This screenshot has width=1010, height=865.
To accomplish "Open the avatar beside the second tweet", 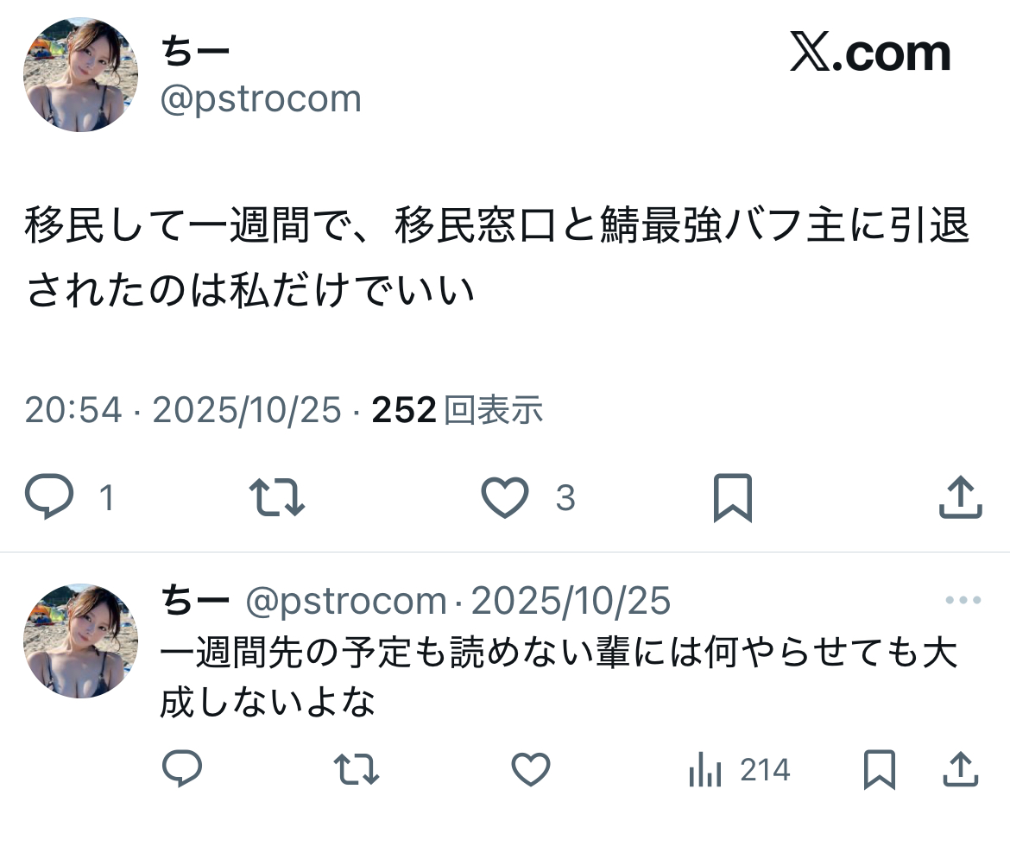I will [80, 641].
